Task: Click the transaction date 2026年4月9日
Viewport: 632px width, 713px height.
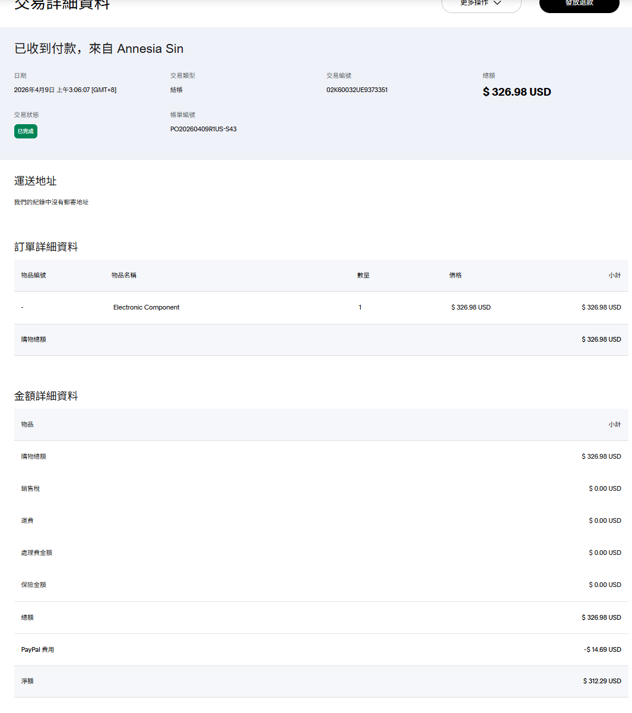Action: [34, 90]
